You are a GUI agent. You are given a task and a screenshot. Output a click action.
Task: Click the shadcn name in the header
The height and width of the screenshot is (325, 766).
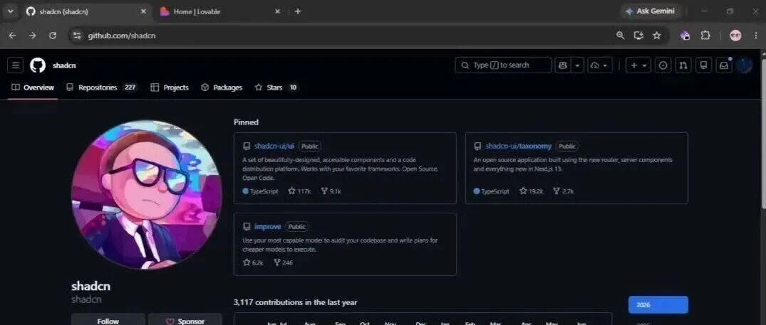[64, 65]
